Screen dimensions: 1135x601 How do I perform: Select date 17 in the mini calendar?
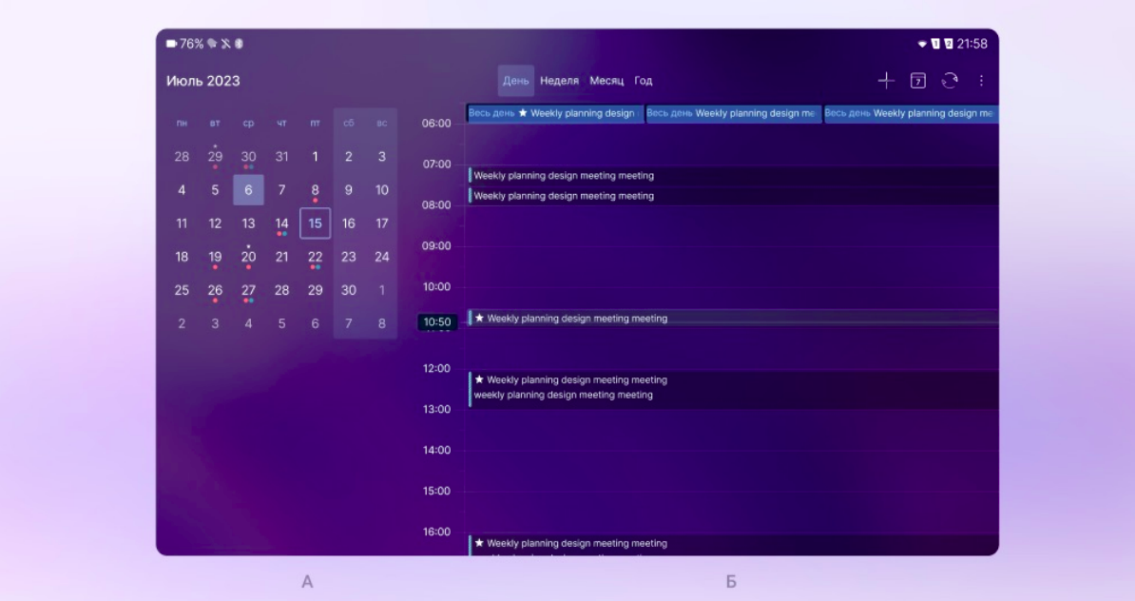coord(381,223)
